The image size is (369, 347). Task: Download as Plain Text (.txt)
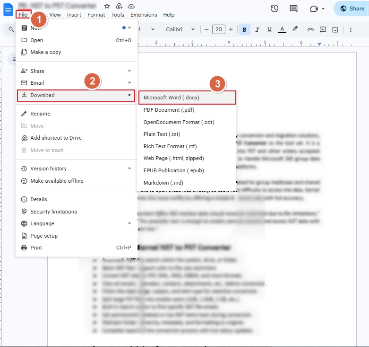(187, 134)
